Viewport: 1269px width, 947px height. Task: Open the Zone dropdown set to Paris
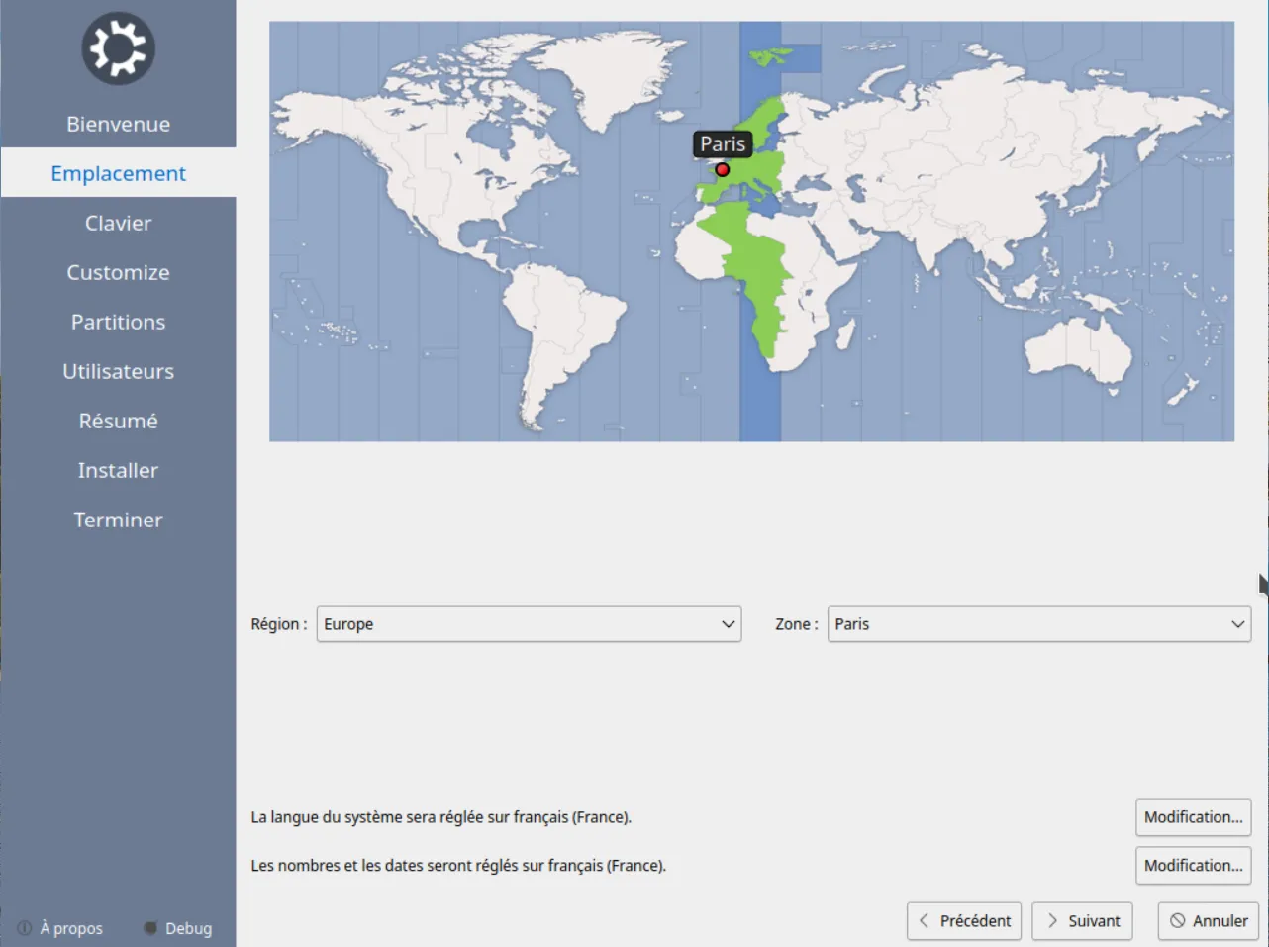1038,624
